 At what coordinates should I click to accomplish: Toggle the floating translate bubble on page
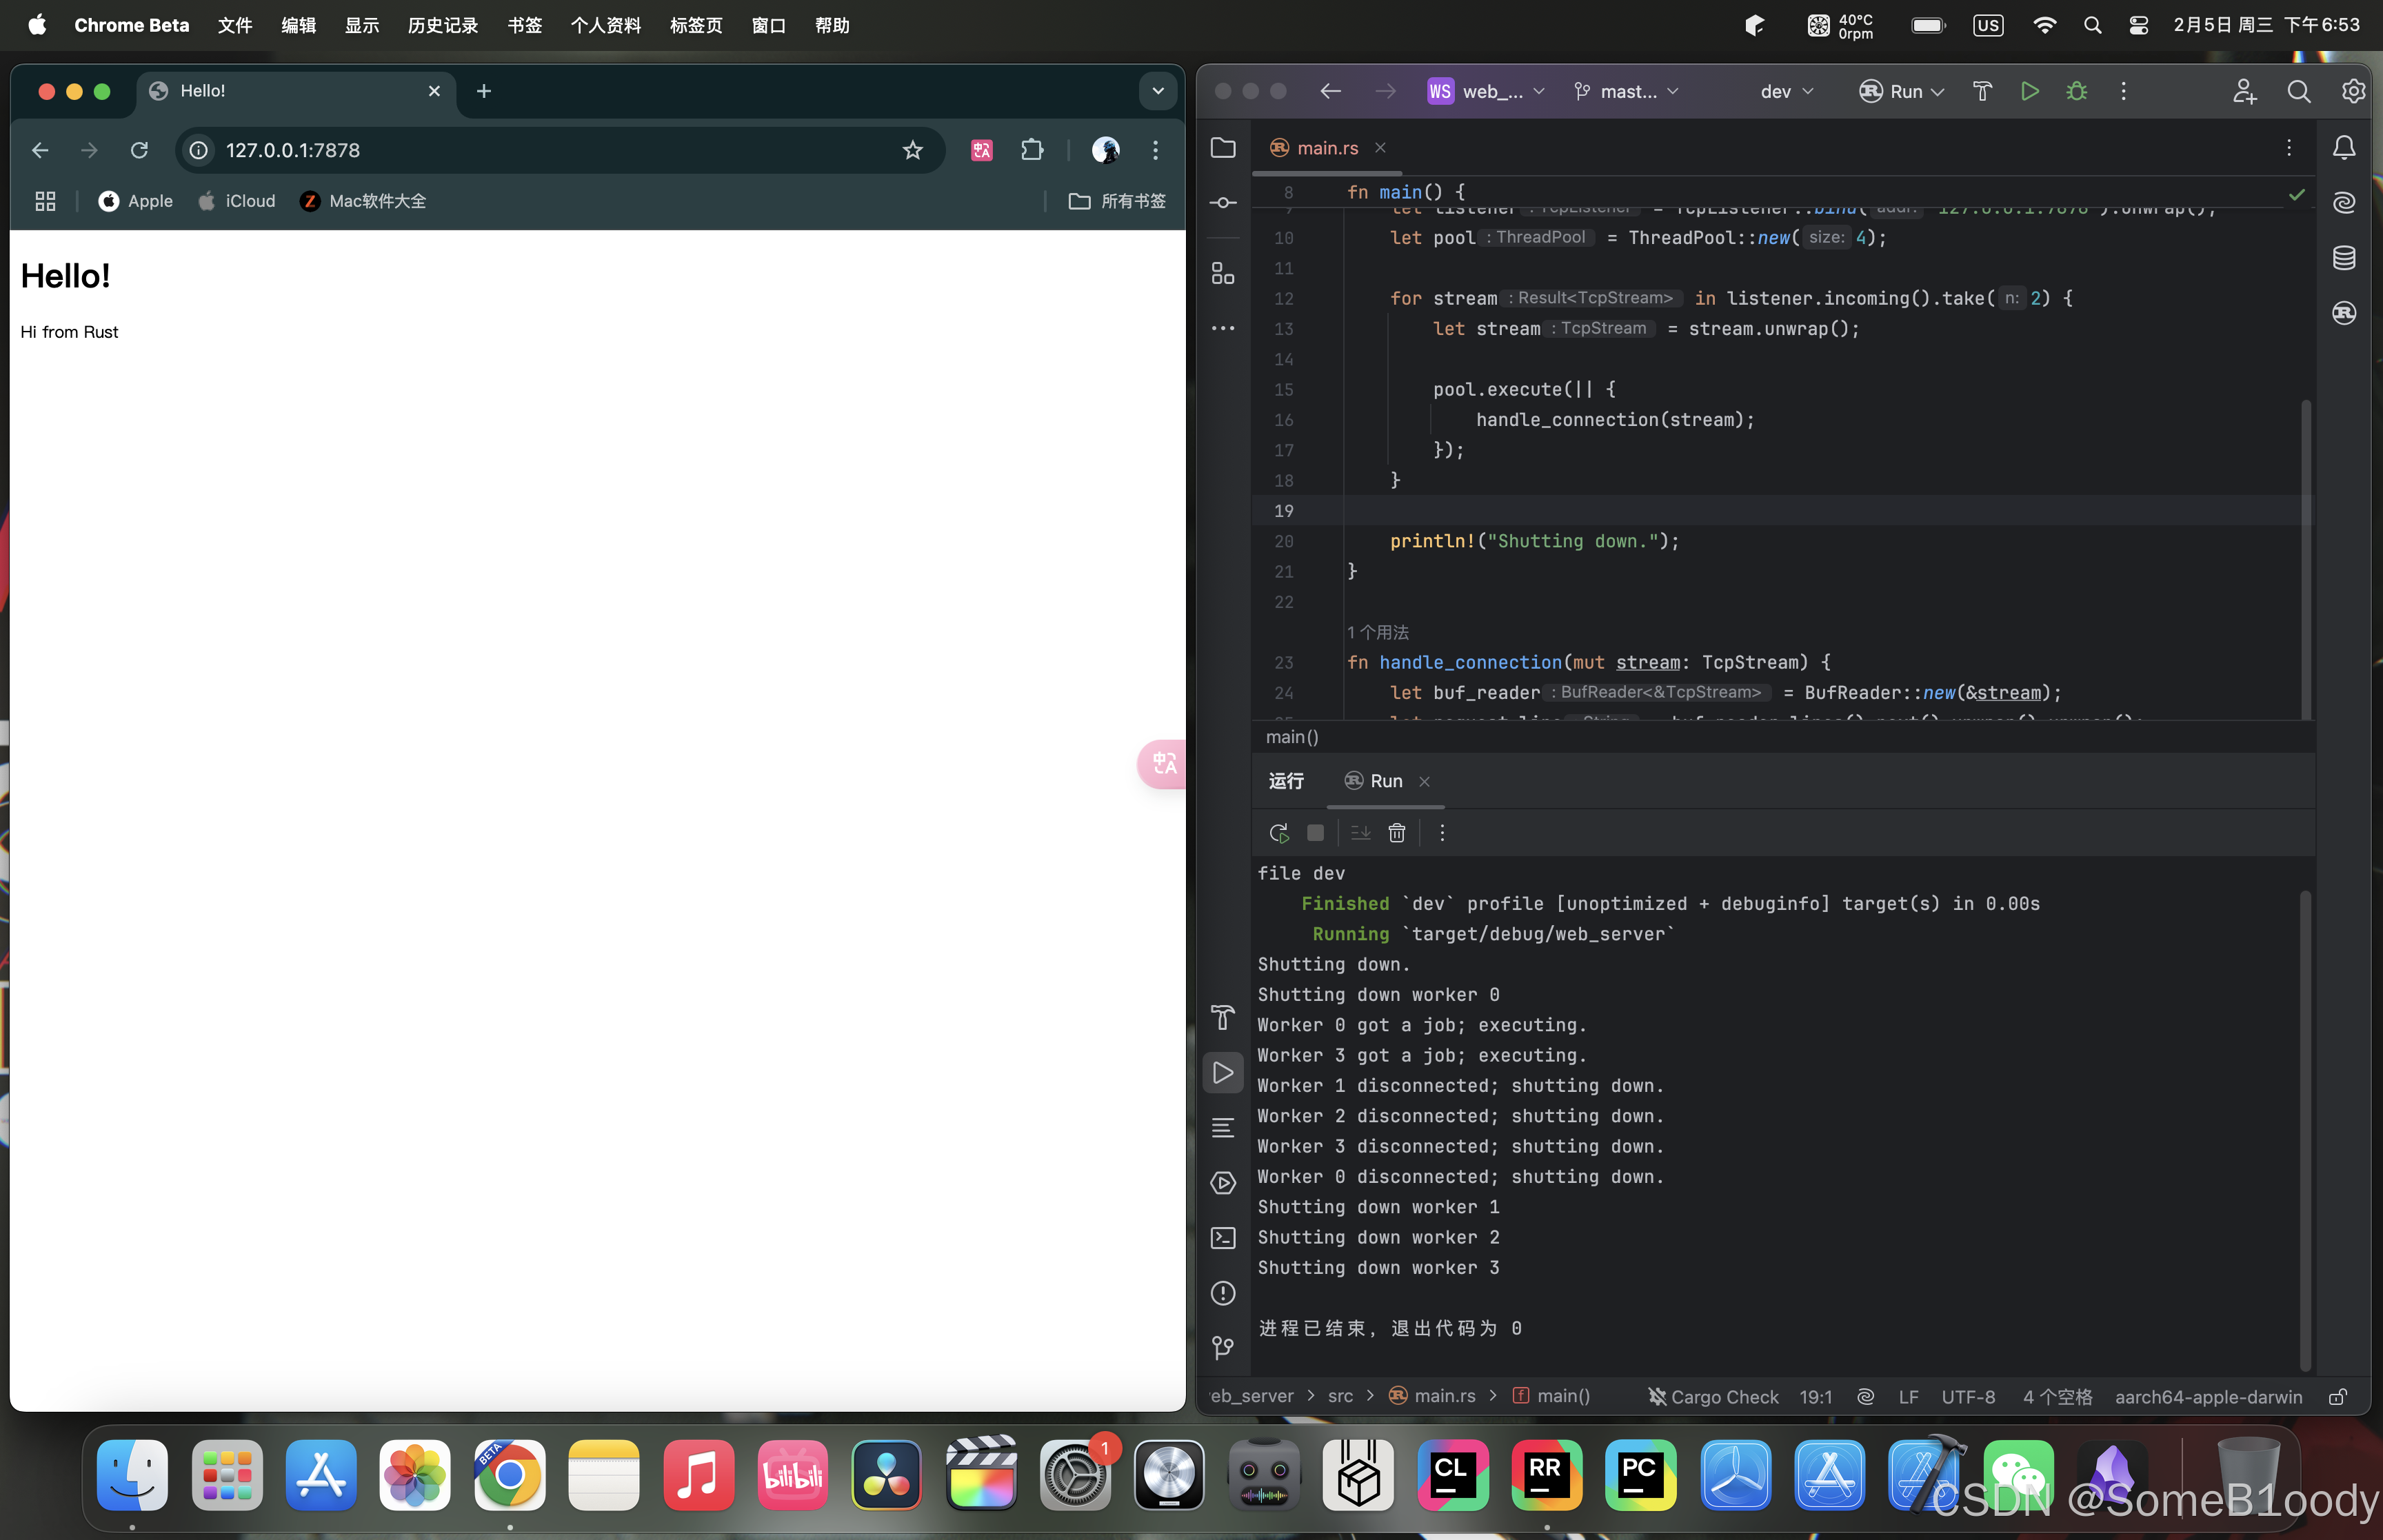tap(1162, 765)
